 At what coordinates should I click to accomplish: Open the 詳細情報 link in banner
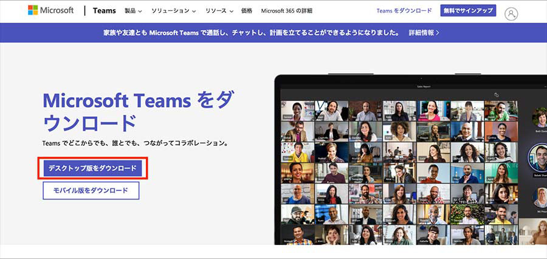tap(424, 33)
